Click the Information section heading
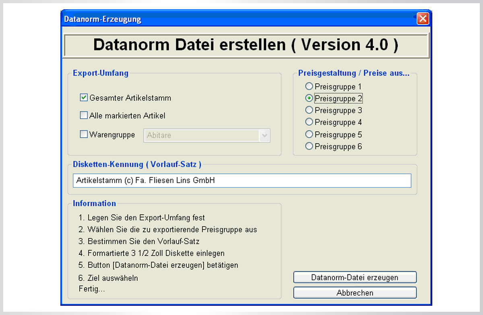Viewport: 483px width, 315px height. (94, 203)
